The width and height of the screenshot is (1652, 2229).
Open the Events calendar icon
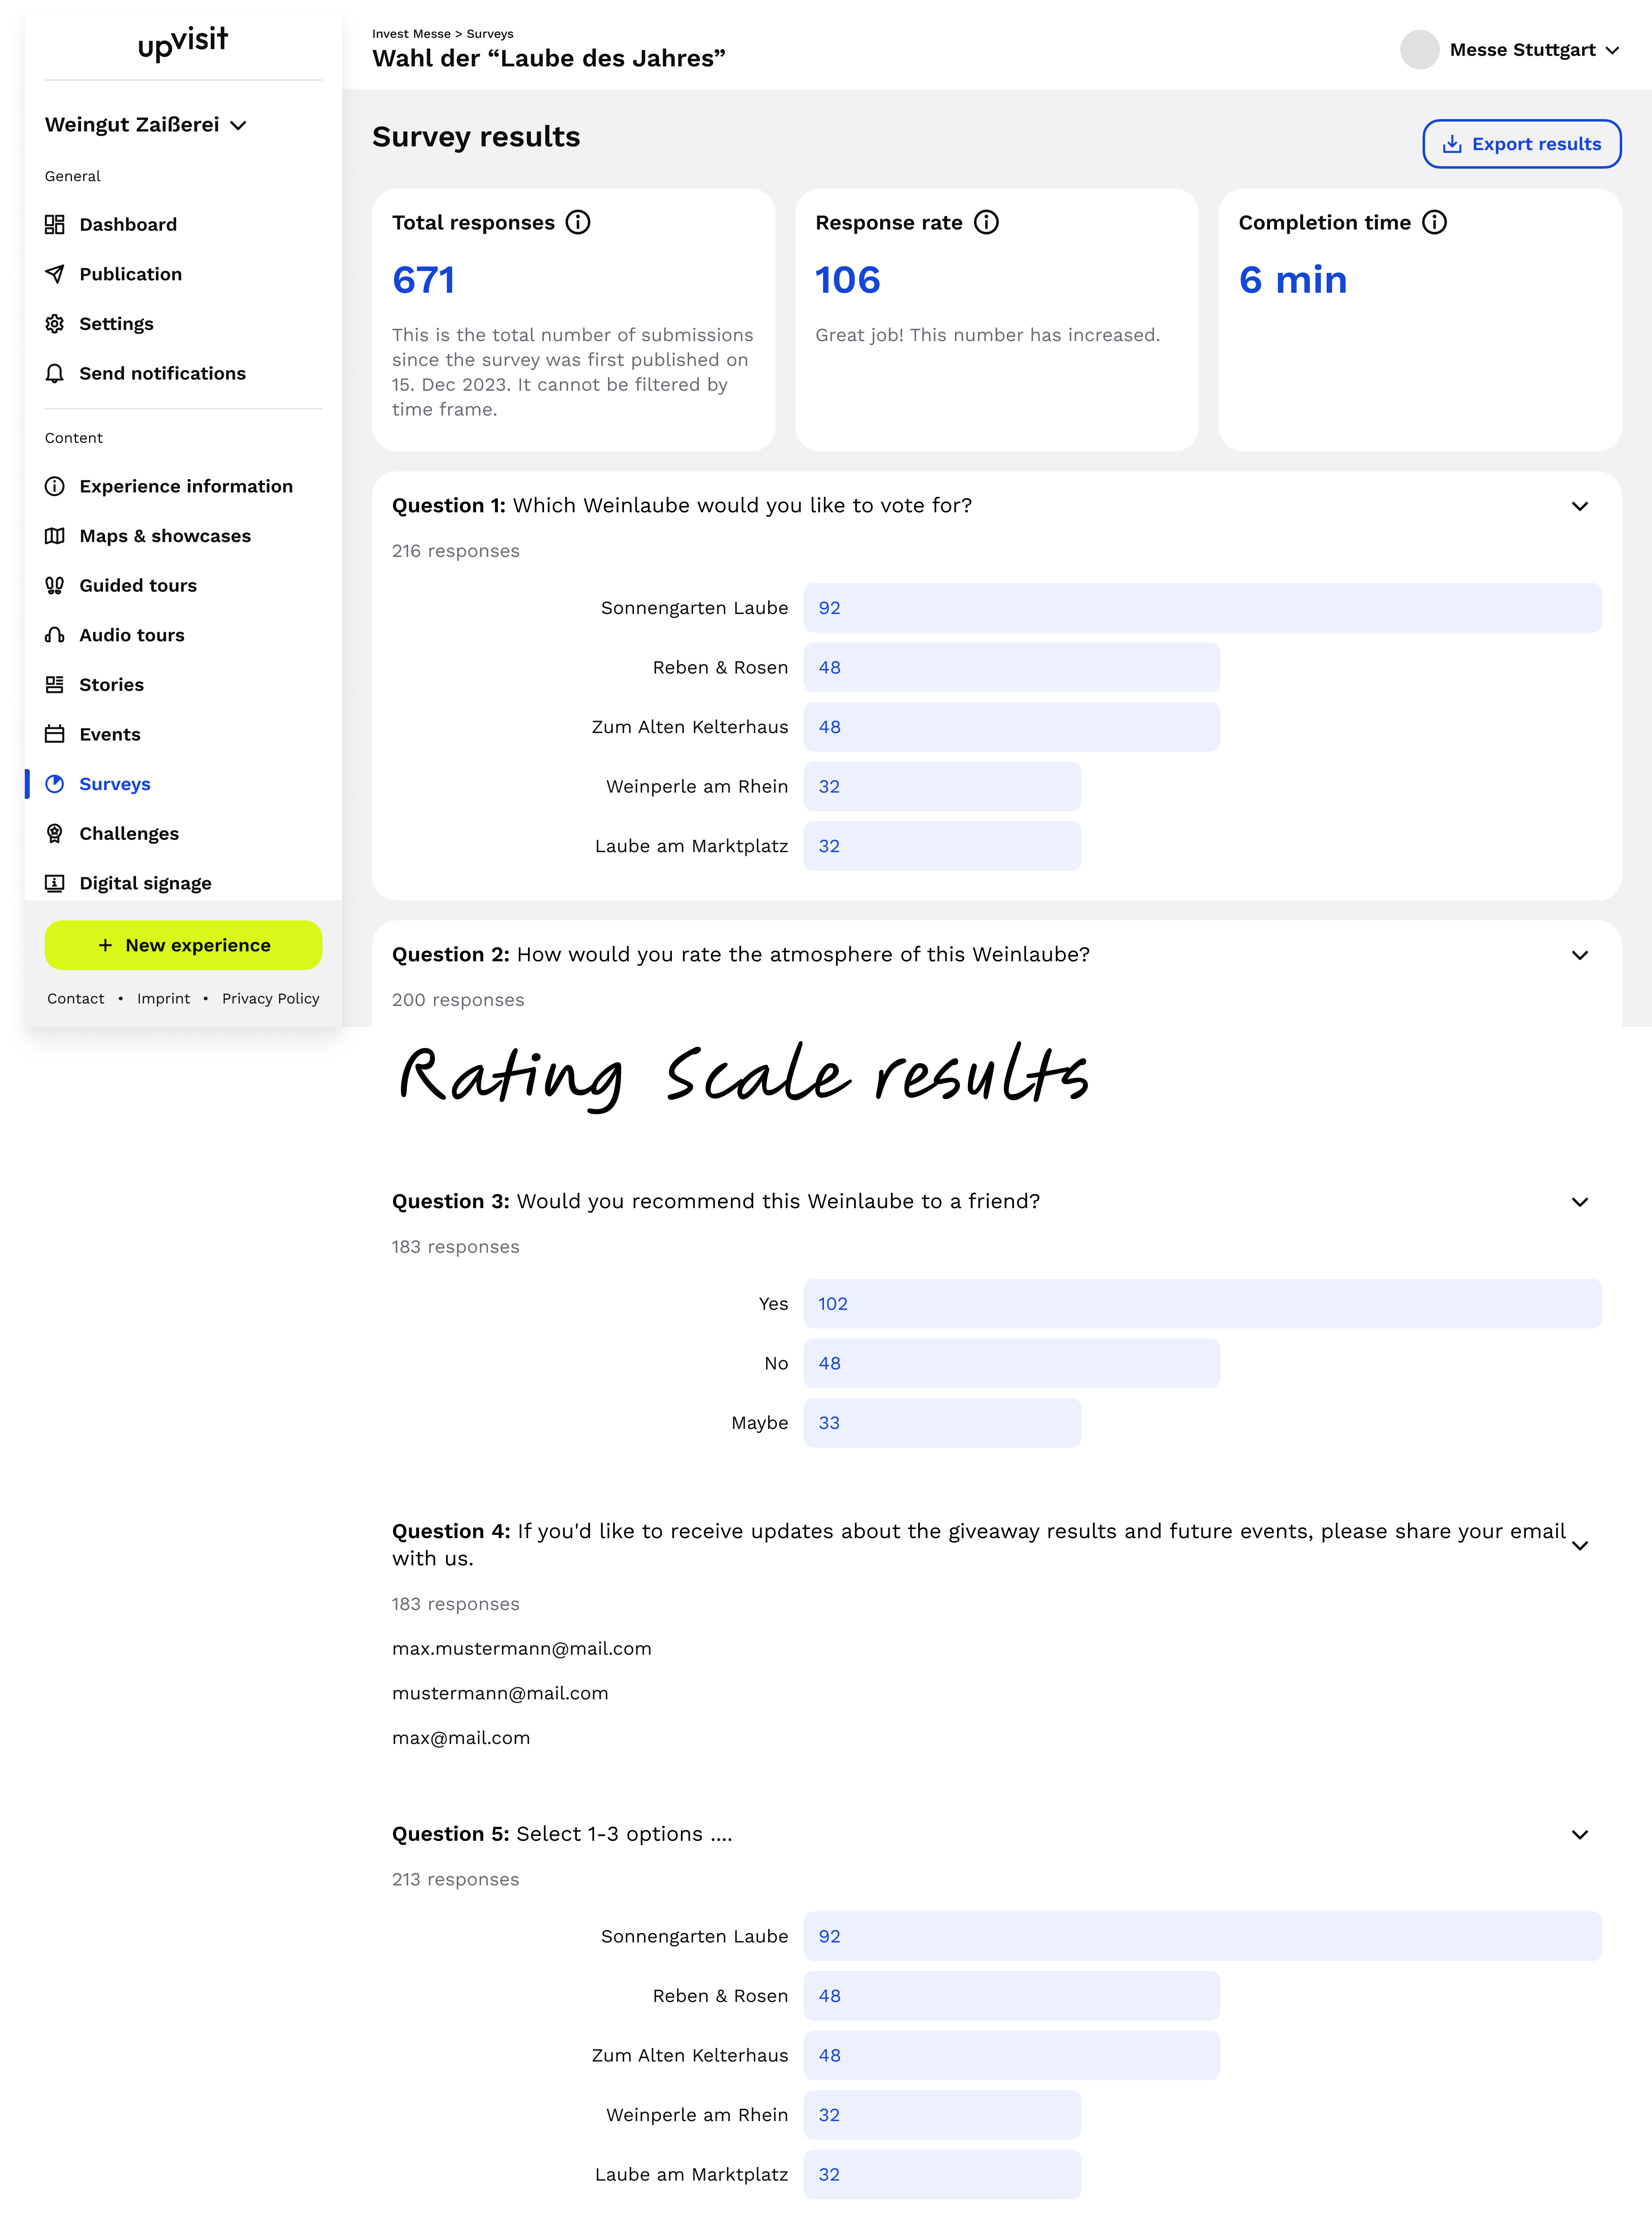click(56, 734)
